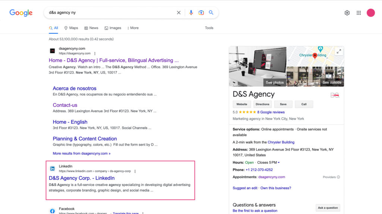Click 'Own this business?' link
This screenshot has height=214, width=382.
[x=276, y=188]
